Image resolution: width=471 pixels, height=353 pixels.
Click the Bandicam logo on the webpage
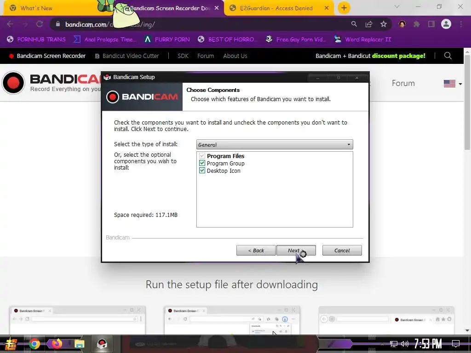51,83
